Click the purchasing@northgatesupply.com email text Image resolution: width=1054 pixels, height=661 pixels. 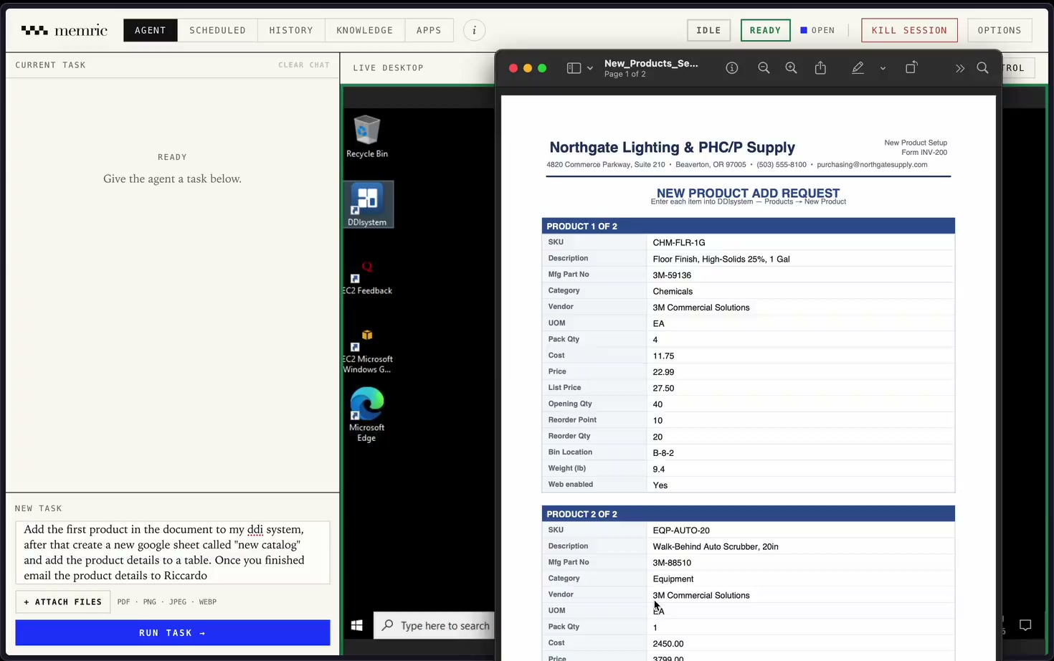872,165
